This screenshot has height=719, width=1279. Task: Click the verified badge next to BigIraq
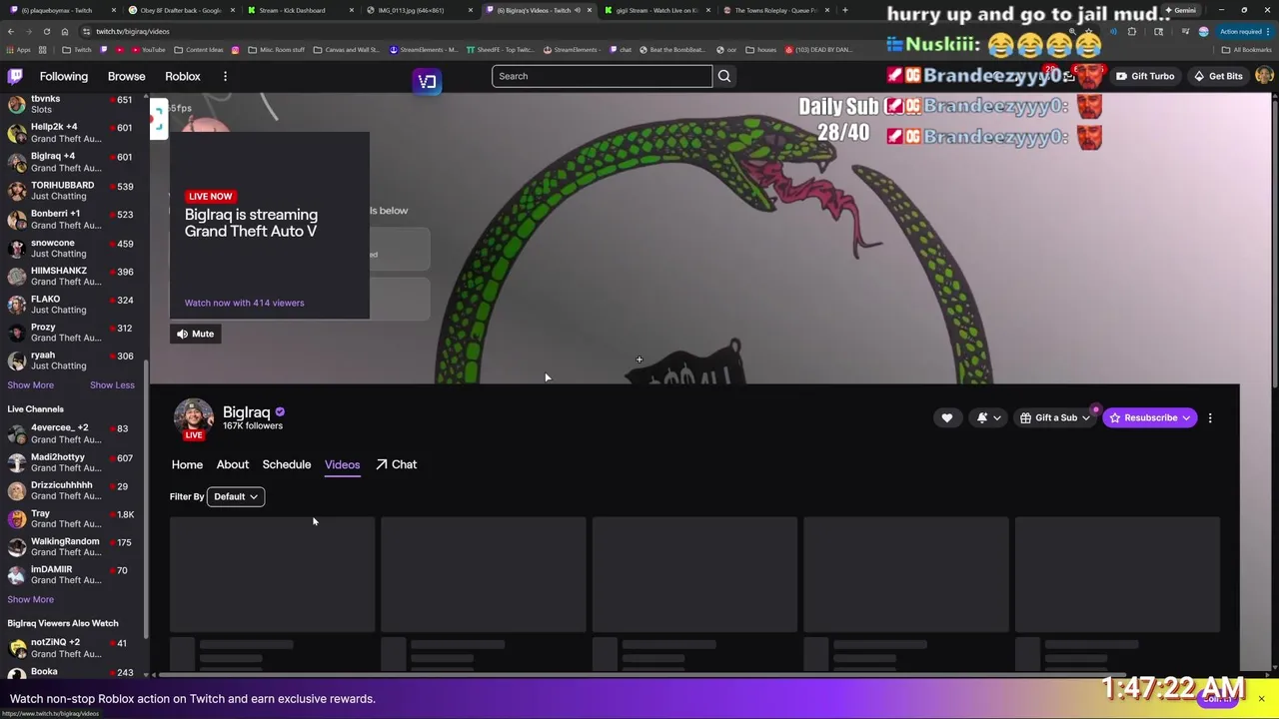280,411
